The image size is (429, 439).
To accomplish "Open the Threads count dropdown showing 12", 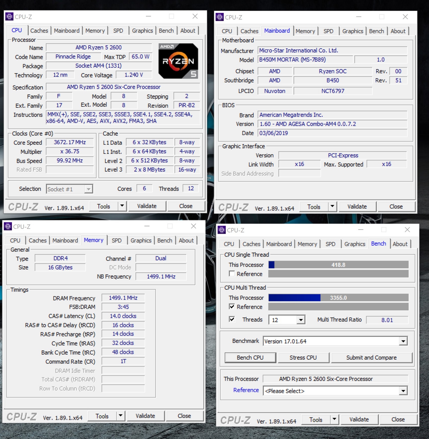I will 301,320.
